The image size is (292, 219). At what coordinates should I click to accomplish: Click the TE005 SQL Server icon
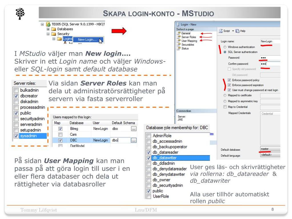tap(48, 24)
